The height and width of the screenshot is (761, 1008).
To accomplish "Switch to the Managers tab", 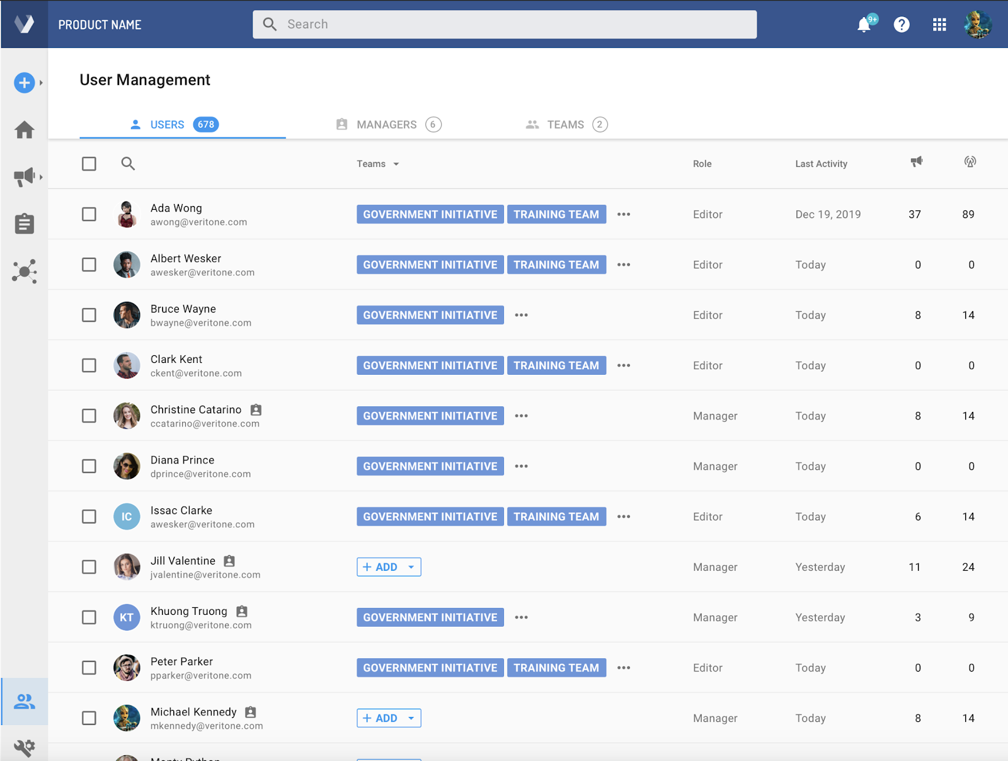I will click(x=387, y=125).
